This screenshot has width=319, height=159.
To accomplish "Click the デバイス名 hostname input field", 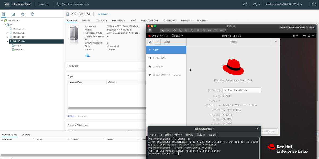I will pyautogui.click(x=241, y=90).
